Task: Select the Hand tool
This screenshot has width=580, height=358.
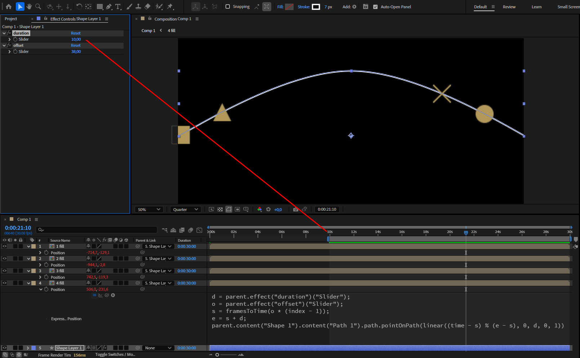Action: click(29, 6)
